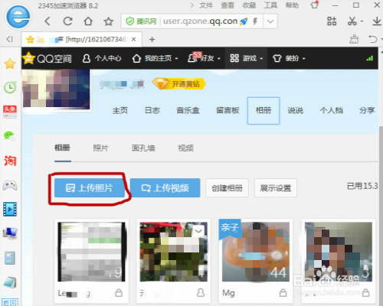Click the scissors screenshot tool icon
Image resolution: width=383 pixels, height=306 pixels.
(x=352, y=21)
